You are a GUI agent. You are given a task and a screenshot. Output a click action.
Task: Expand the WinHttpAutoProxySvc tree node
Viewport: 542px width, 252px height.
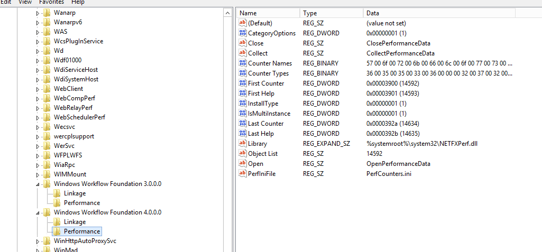click(x=38, y=241)
